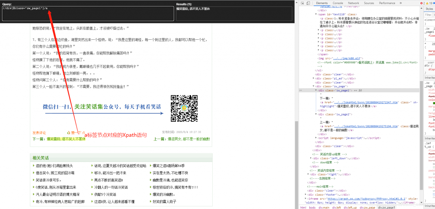Open related joke 借古笑今,毁三观的囧冷萌
This screenshot has width=435, height=209.
(55, 173)
